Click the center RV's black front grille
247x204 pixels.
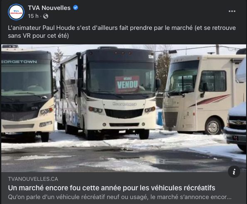coord(124,113)
